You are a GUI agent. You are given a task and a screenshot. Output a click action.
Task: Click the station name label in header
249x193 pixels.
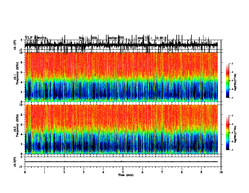click(116, 38)
